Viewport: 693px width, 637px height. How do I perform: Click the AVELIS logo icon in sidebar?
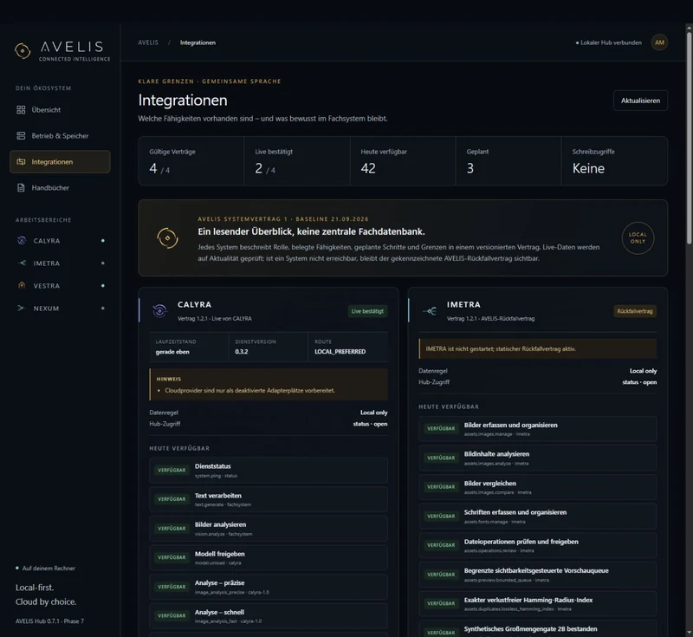tap(23, 51)
